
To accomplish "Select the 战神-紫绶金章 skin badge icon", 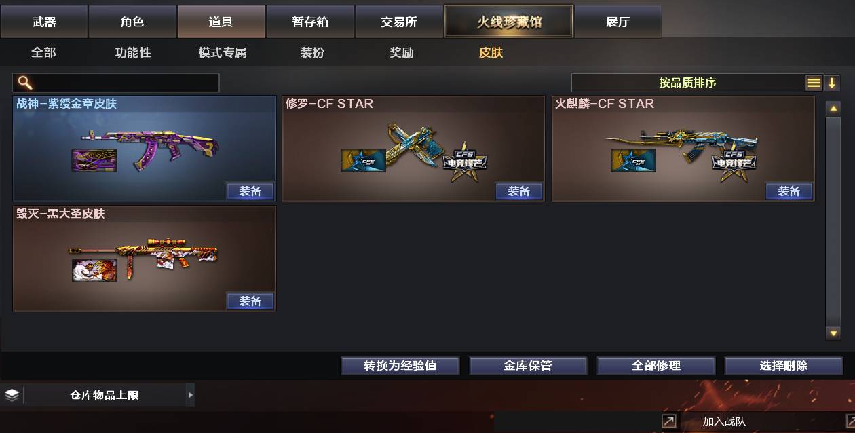I will [x=94, y=160].
